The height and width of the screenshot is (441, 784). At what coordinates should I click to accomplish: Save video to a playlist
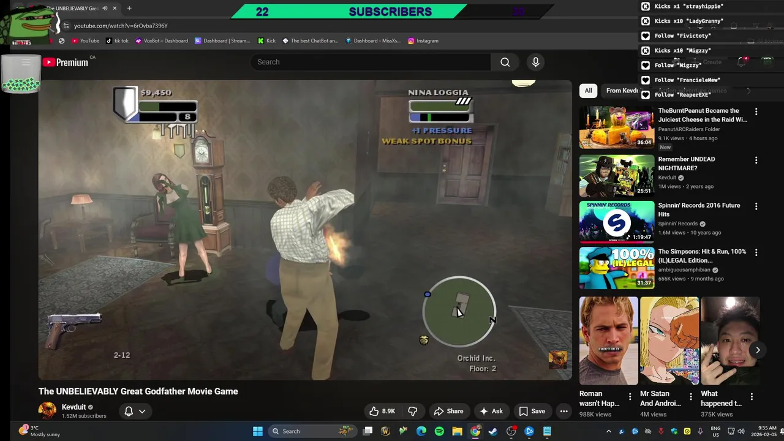(531, 411)
